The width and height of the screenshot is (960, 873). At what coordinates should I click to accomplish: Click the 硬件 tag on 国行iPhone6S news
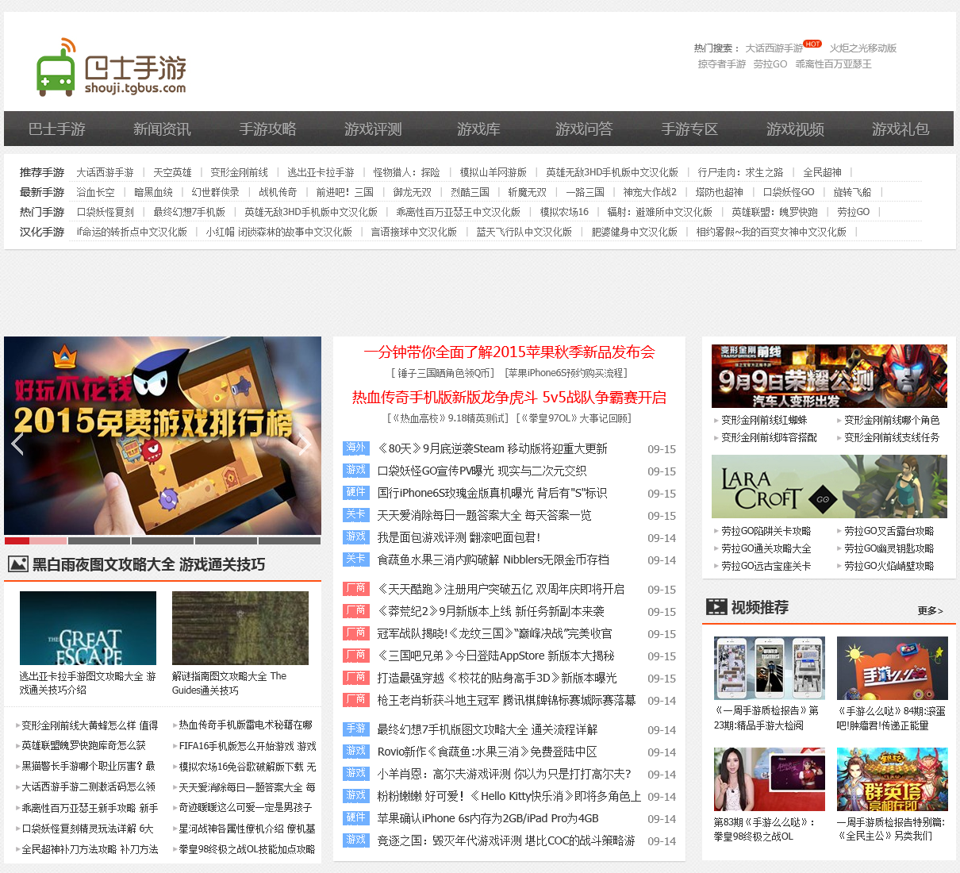[356, 493]
